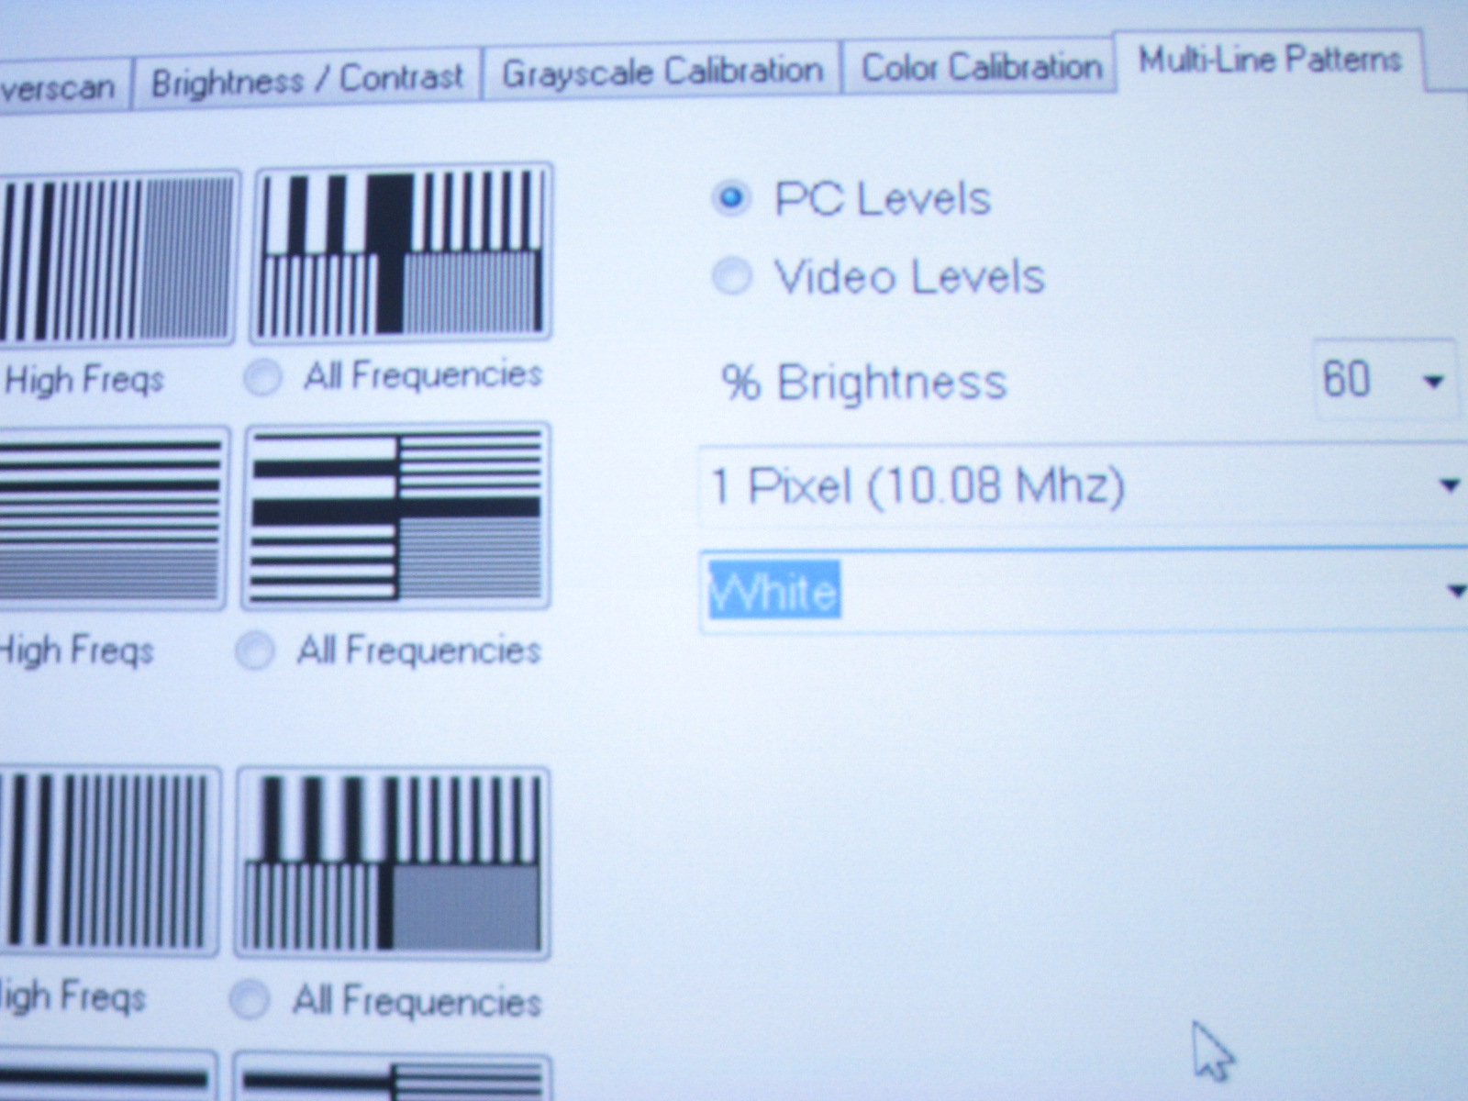Viewport: 1468px width, 1101px height.
Task: Open the Grayscale Calibration tab
Action: click(662, 72)
